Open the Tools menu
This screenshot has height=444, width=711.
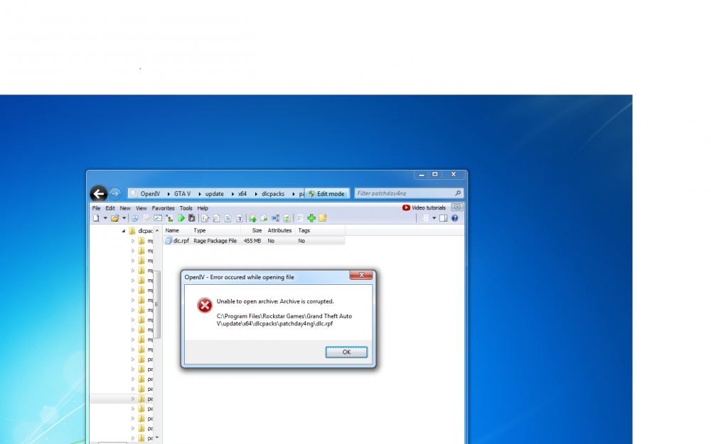click(186, 208)
